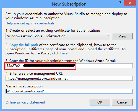Open the Online privacy statement link
The image size is (138, 111).
tap(25, 102)
